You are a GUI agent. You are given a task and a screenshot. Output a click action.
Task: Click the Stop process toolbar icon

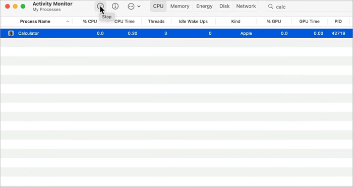[x=100, y=7]
